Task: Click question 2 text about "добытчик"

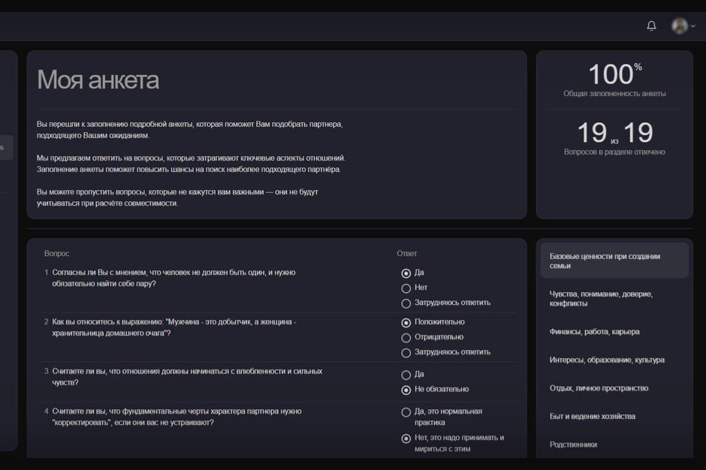Action: point(174,327)
